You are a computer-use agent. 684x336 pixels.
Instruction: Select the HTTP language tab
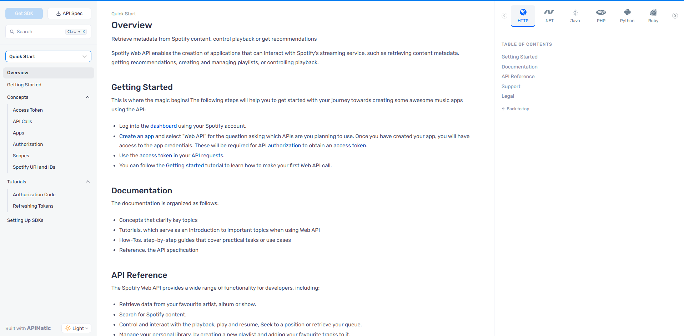point(523,16)
